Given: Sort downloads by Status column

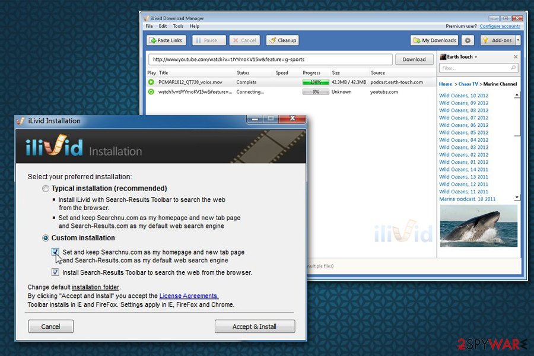Looking at the screenshot, I should point(243,73).
